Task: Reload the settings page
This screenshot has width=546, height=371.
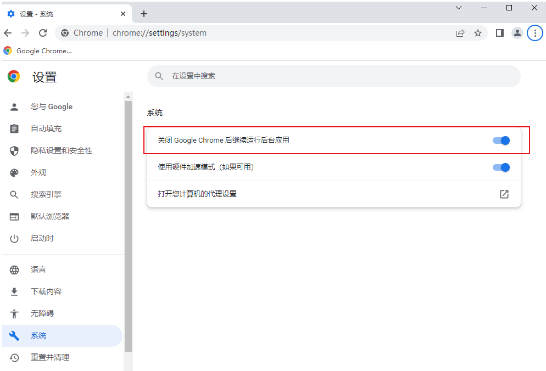Action: coord(43,33)
